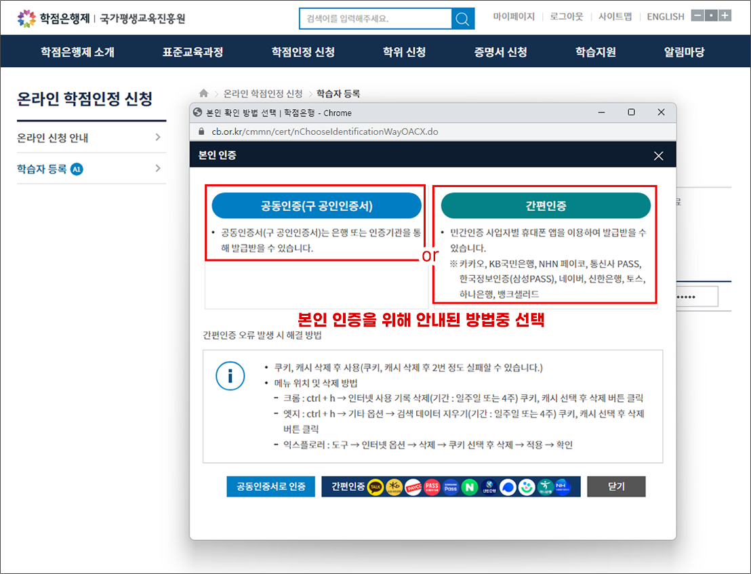Open the 학점인정 신청 menu

(303, 52)
